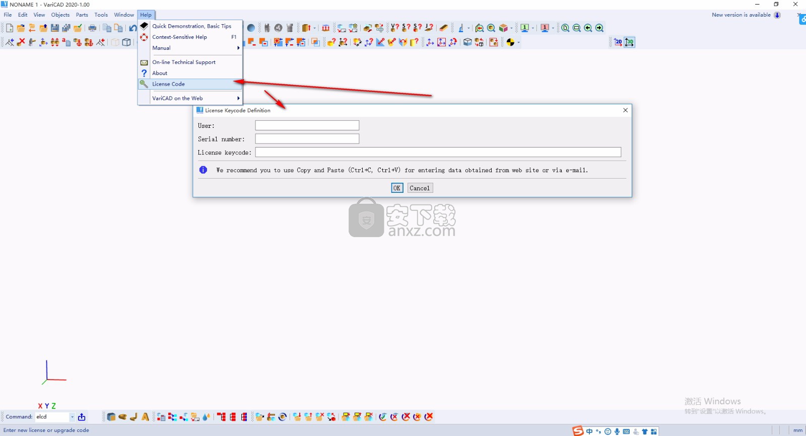This screenshot has width=806, height=436.
Task: Click the Command text box
Action: tap(52, 417)
